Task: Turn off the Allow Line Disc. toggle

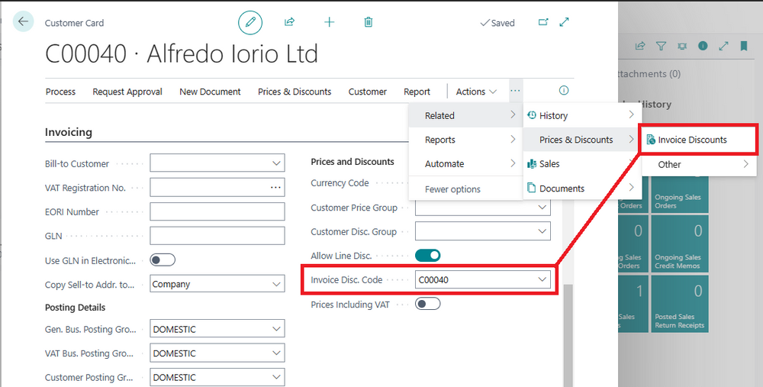Action: coord(428,255)
